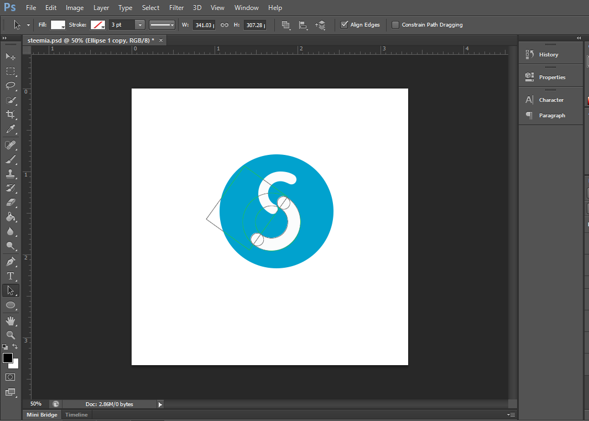Open the Paragraph panel
Screen dimensions: 589x421
tap(551, 116)
